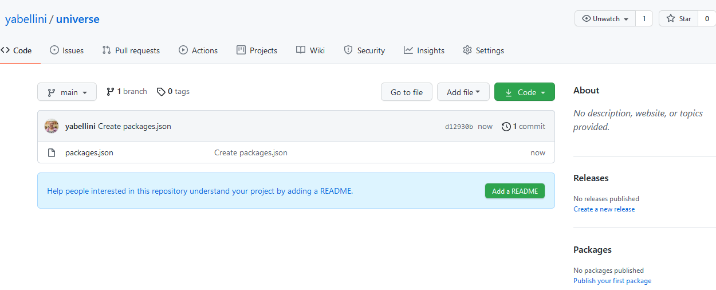Click the Settings gear icon tab
Viewport: 716px width, 290px height.
(x=467, y=50)
